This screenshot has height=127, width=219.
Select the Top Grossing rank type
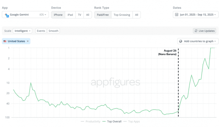pyautogui.click(x=122, y=15)
